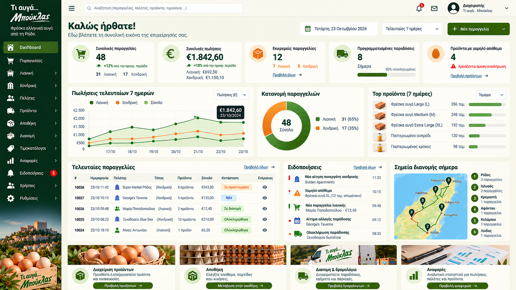Select Dashboard in the sidebar

point(31,47)
